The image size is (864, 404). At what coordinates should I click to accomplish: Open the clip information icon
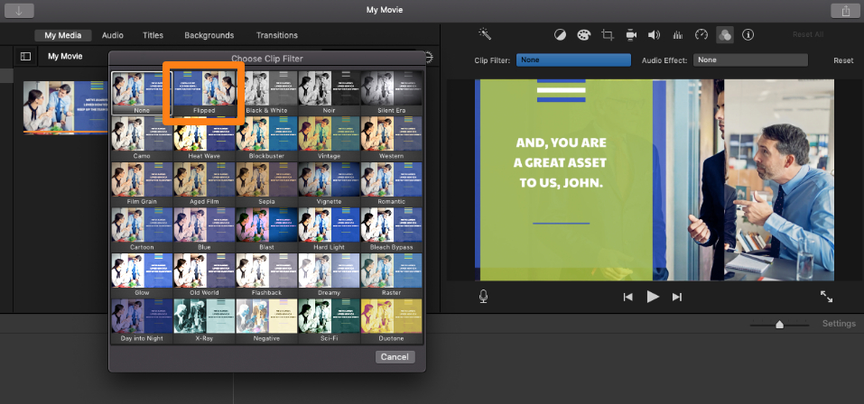click(748, 35)
